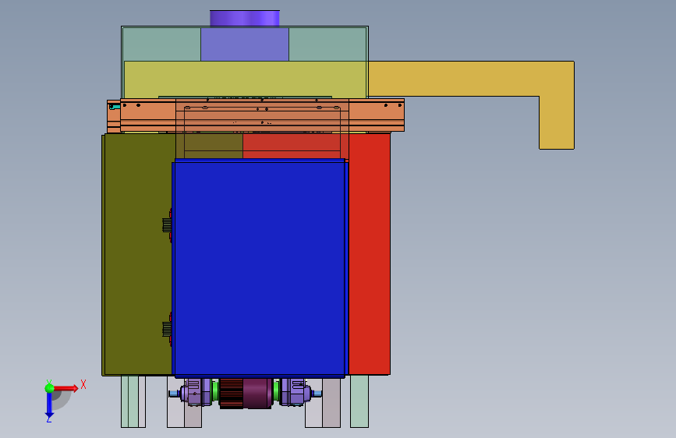Pick the small cyan part on orange rail's left end

click(x=115, y=107)
